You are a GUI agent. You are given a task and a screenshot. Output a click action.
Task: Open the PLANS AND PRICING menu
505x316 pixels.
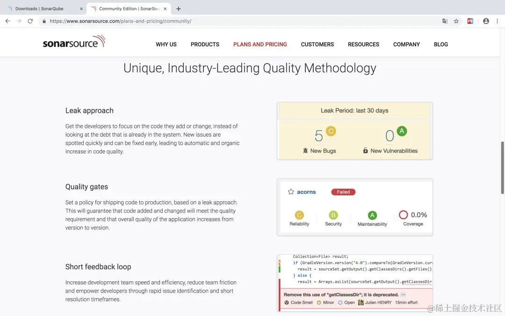click(x=260, y=44)
